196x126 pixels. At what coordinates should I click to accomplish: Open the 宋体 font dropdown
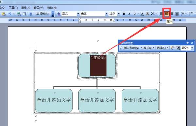106,14
